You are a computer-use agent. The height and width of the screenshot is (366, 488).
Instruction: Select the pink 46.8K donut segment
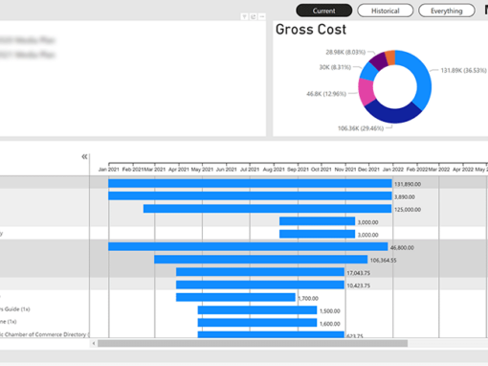[x=366, y=92]
